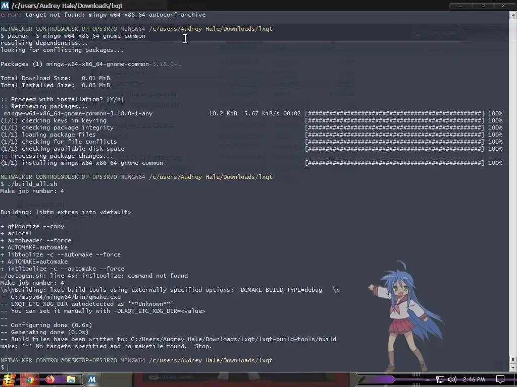Image resolution: width=517 pixels, height=387 pixels.
Task: Launch Firefox from the taskbar
Action: tap(50, 380)
